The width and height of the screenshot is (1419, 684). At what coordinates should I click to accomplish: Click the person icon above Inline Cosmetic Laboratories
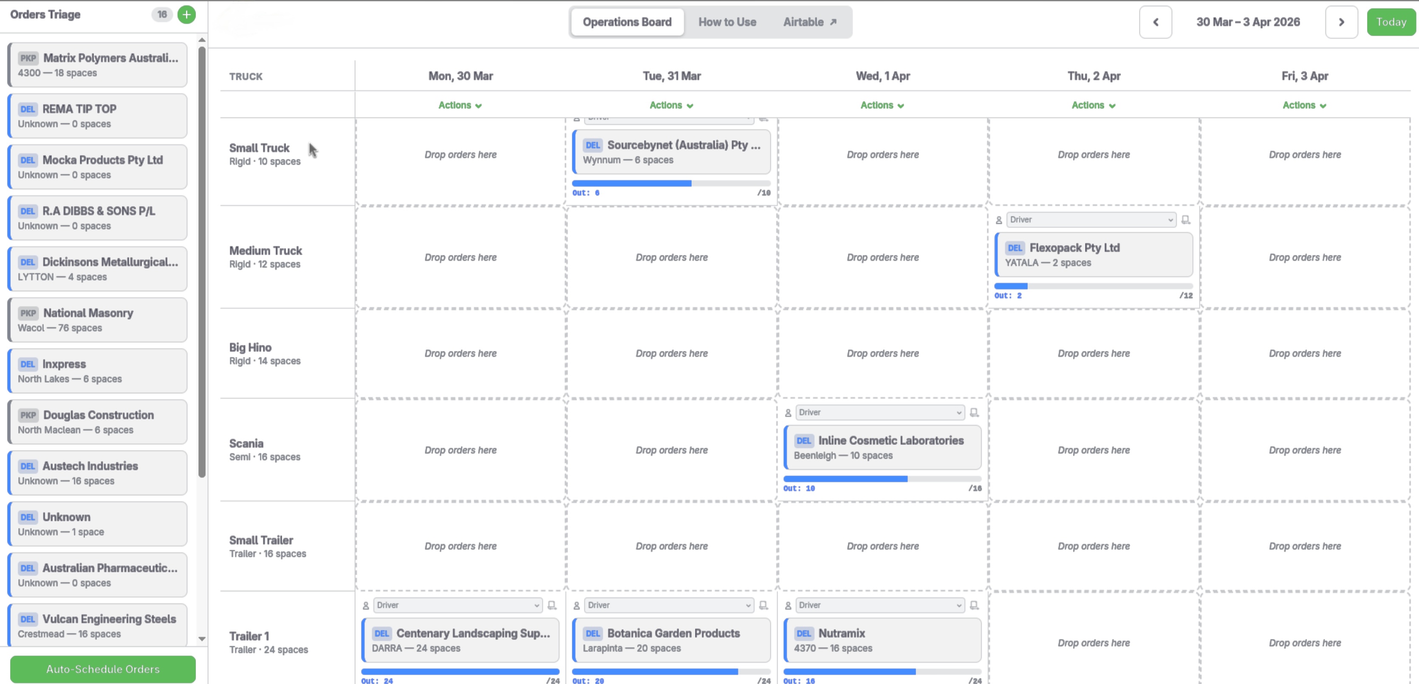[x=788, y=413]
